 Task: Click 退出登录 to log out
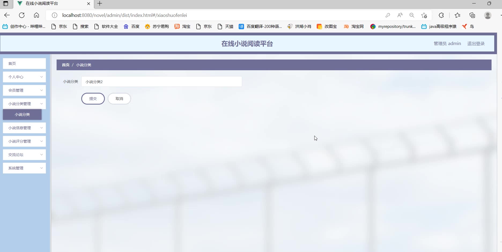tap(476, 43)
